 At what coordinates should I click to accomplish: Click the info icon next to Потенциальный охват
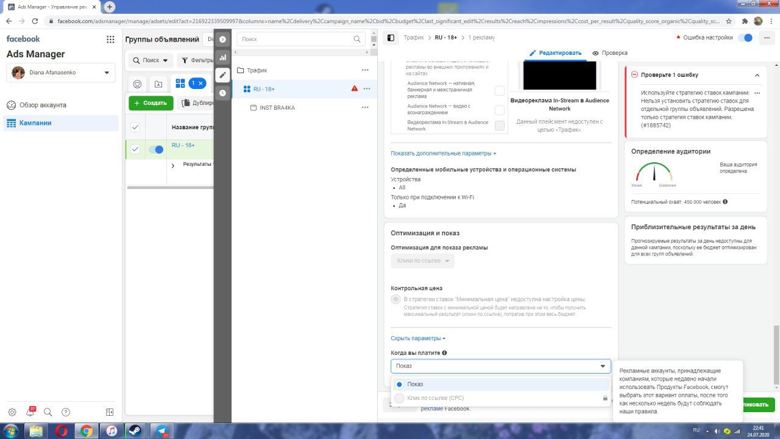point(725,202)
